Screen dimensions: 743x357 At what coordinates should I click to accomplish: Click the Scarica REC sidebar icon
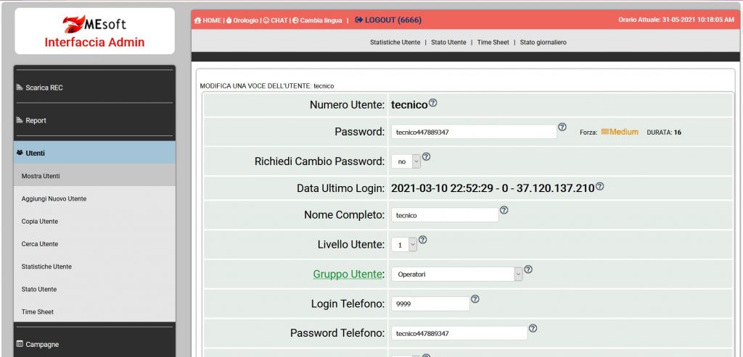pos(20,88)
